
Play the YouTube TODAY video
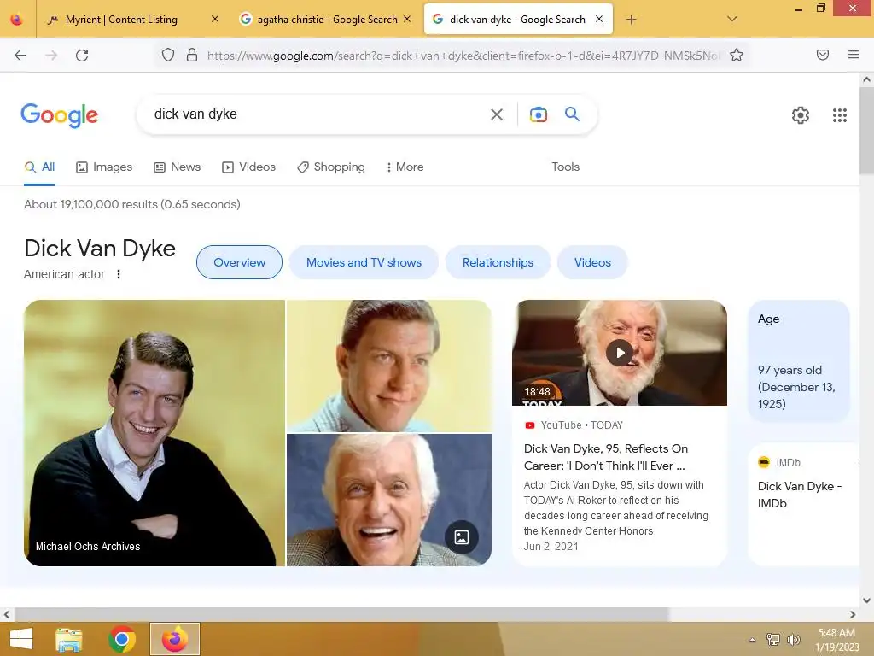[620, 353]
